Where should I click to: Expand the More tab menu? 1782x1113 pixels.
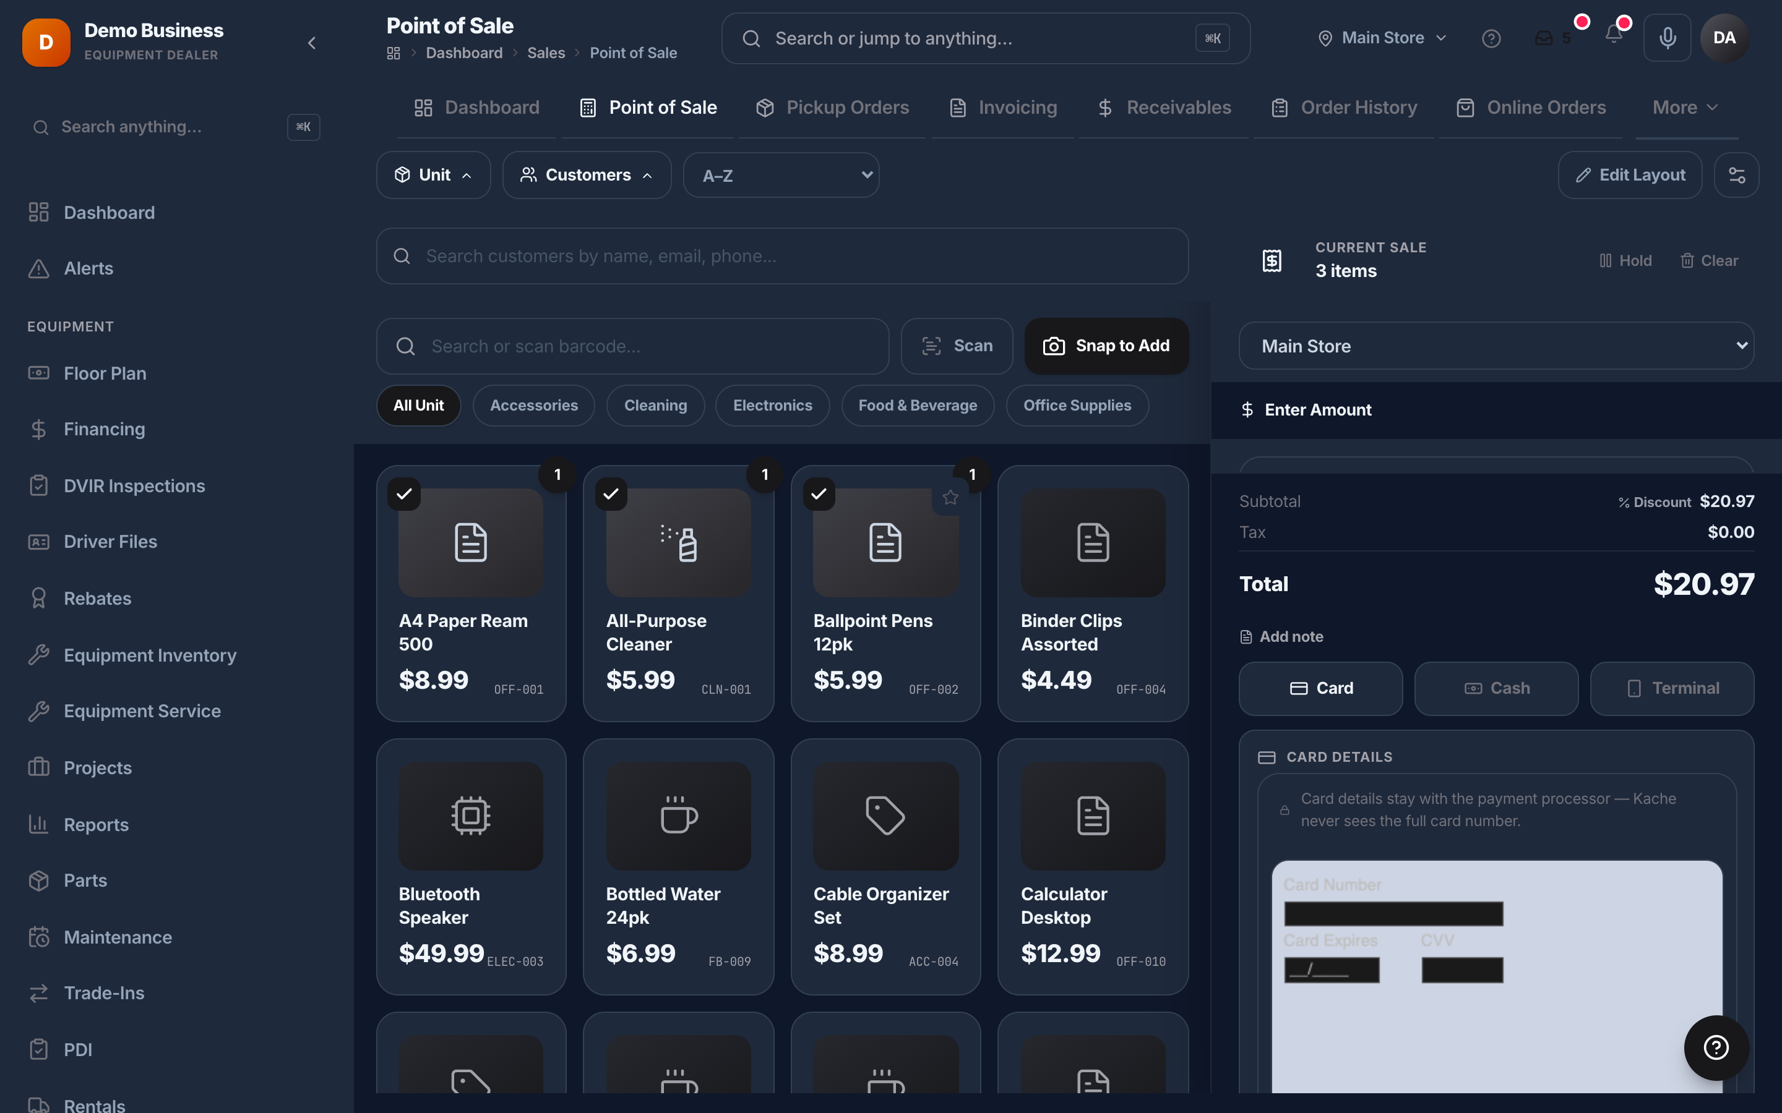click(x=1685, y=108)
